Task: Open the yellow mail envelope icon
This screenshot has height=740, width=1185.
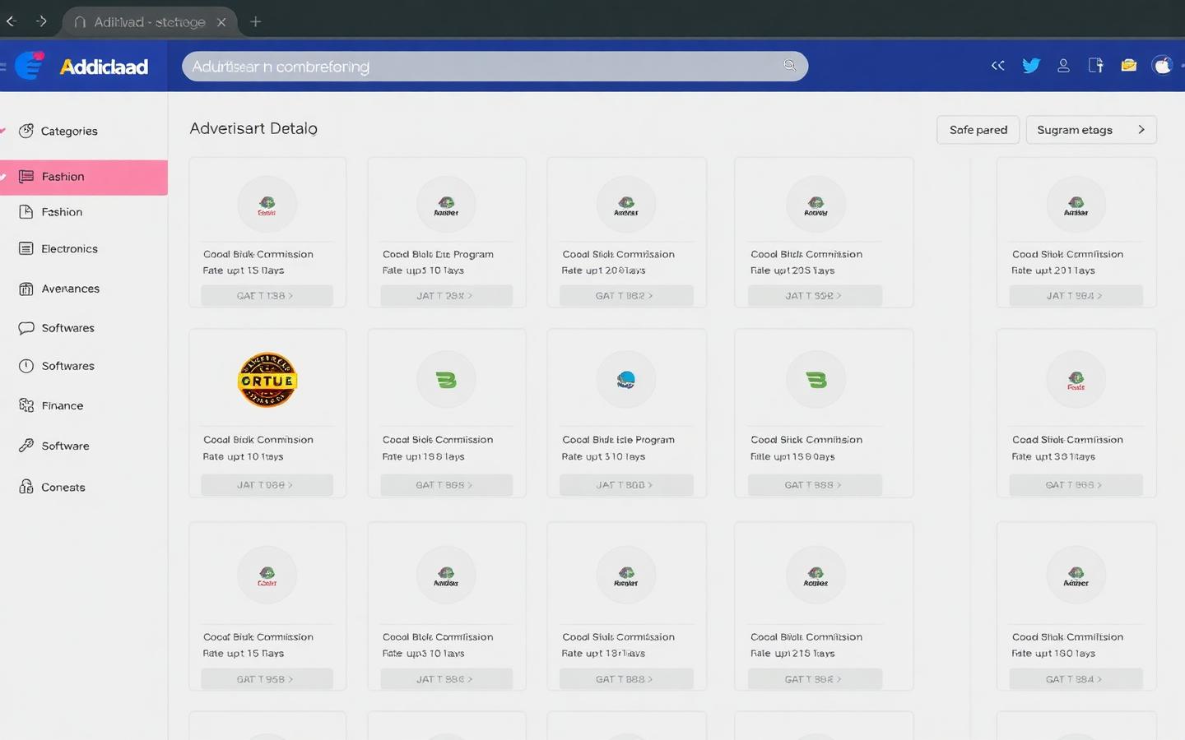Action: [x=1128, y=66]
